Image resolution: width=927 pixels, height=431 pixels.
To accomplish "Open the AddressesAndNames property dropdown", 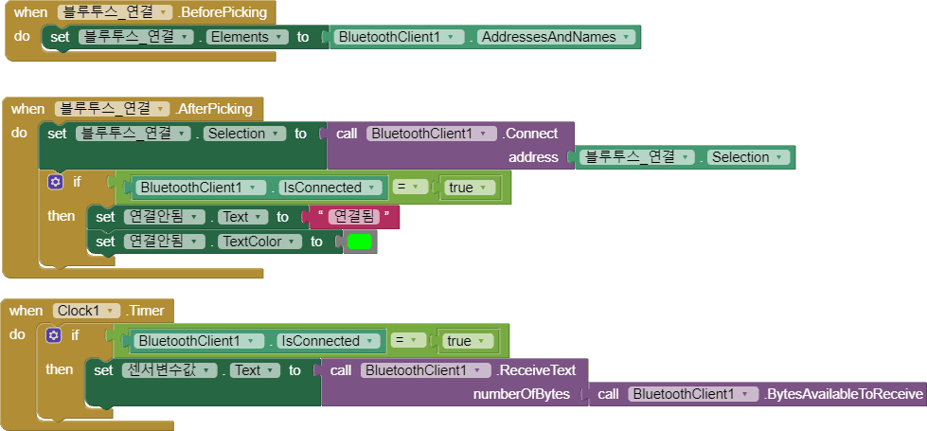I will click(x=557, y=37).
